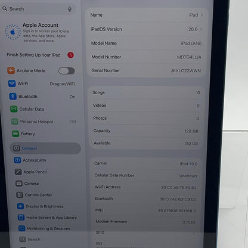248x248 pixels.
Task: Select General in the sidebar
Action: (x=45, y=148)
